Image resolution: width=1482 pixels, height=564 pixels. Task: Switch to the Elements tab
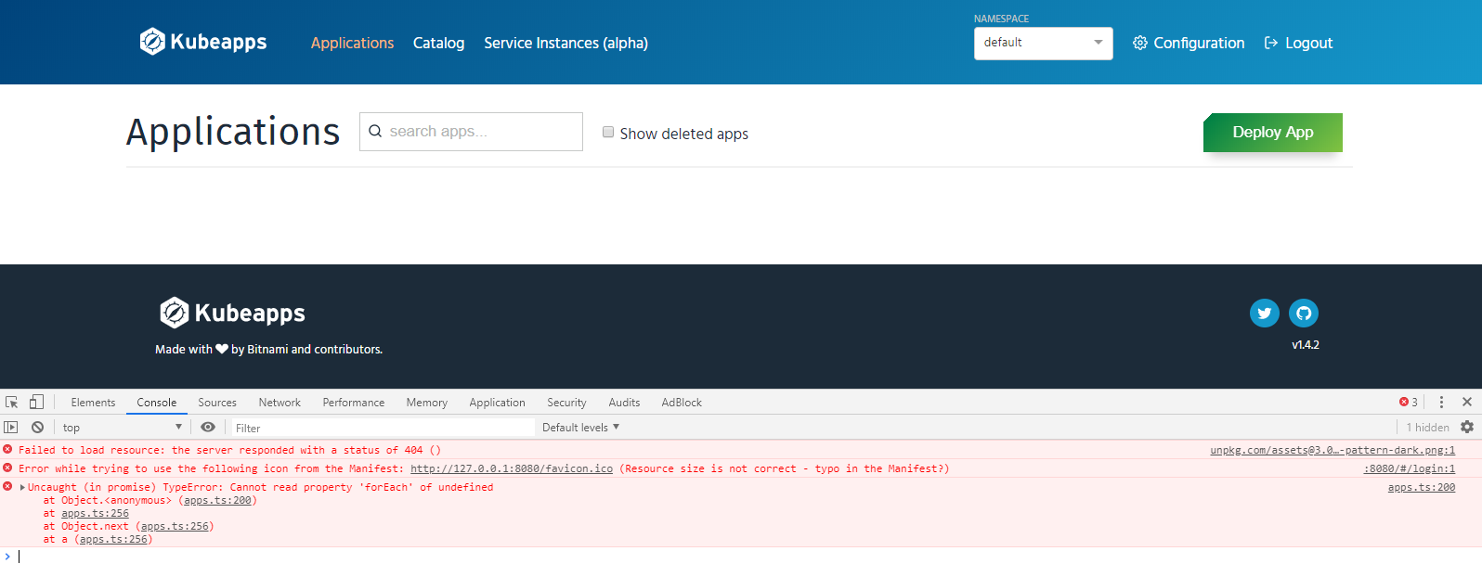[x=93, y=403]
